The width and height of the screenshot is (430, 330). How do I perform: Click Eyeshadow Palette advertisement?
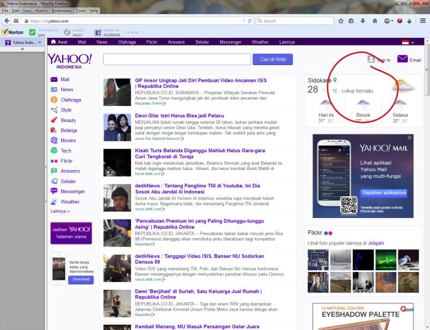click(363, 316)
